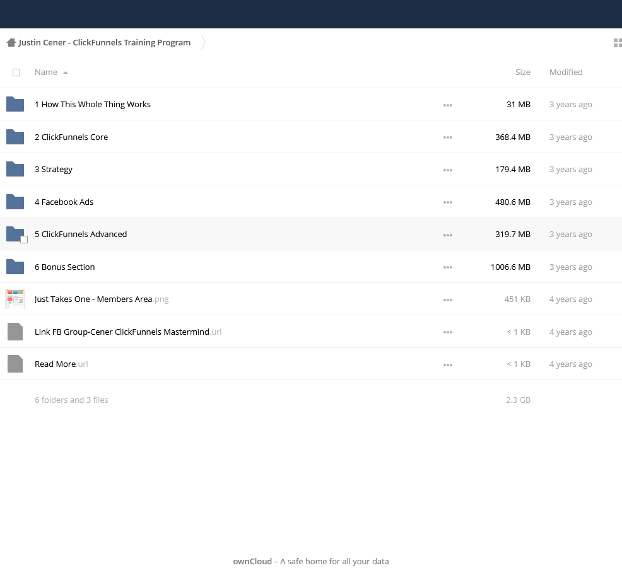This screenshot has width=622, height=580.
Task: Open breadcrumb Justin Cener - ClickFunnels Training Program
Action: (105, 42)
